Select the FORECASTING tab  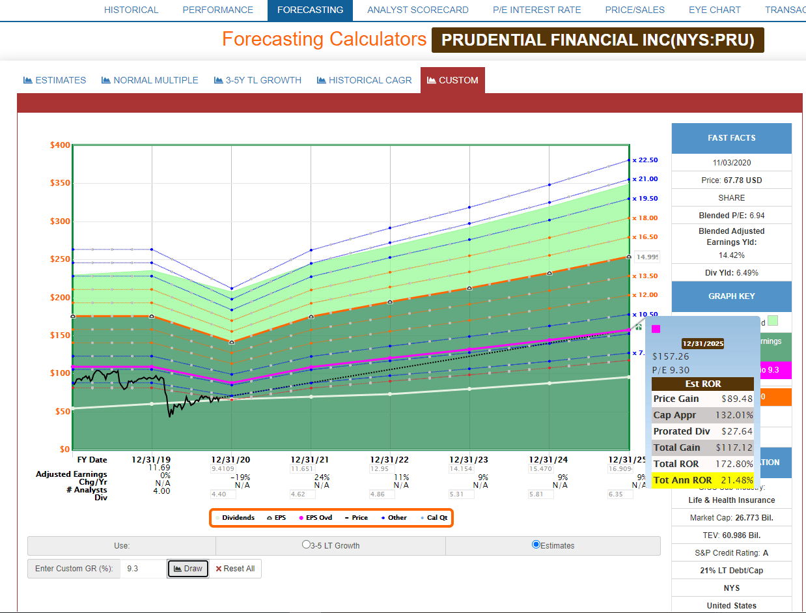coord(310,10)
